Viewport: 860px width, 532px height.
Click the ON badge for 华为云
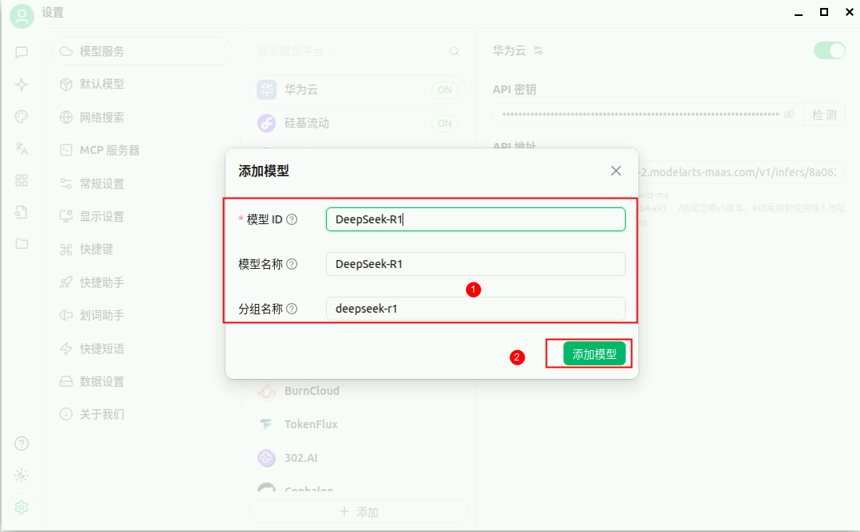(x=445, y=89)
